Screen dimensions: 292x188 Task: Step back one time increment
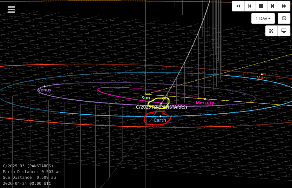[x=250, y=6]
